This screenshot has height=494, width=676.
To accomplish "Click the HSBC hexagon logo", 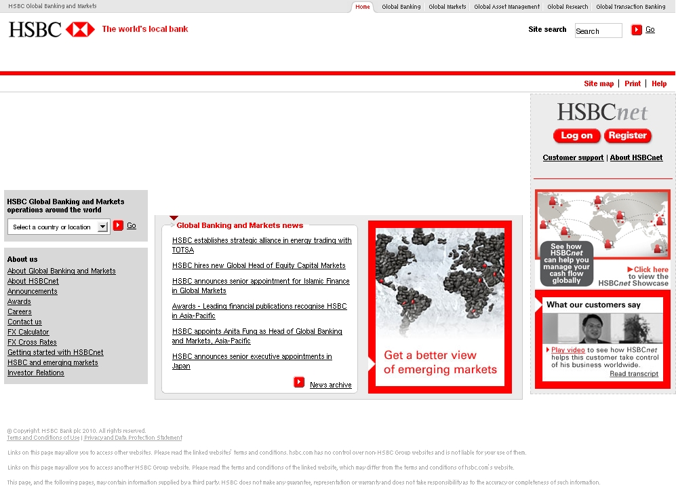I will (x=80, y=29).
